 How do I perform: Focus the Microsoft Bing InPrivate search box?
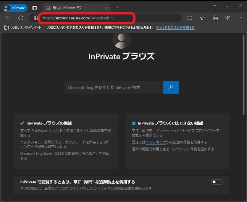pyautogui.click(x=114, y=87)
